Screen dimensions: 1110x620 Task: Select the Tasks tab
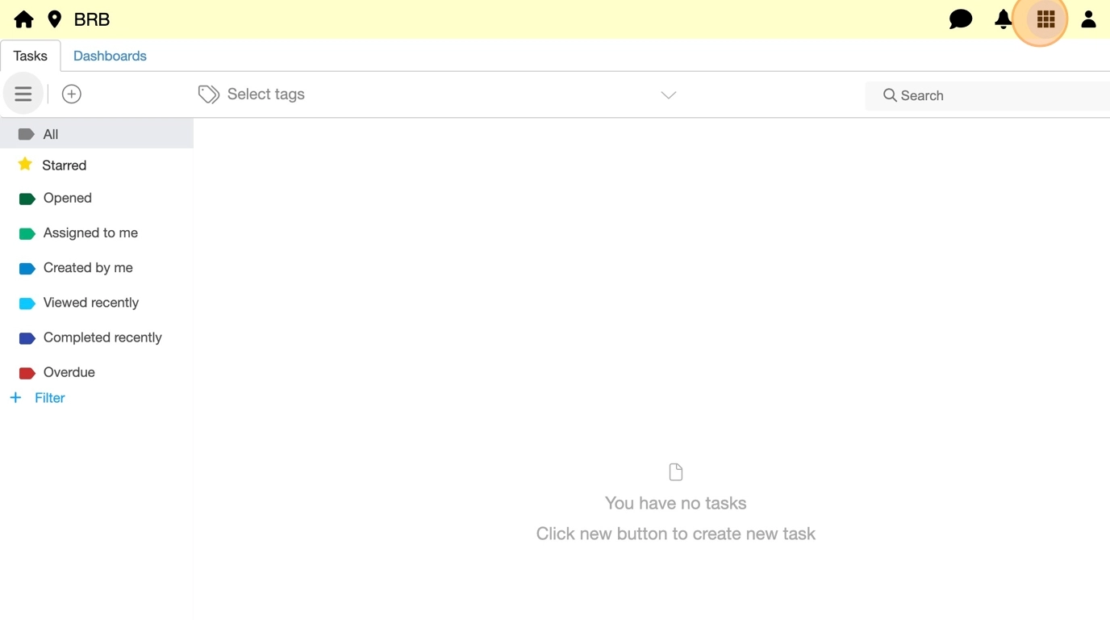coord(31,56)
